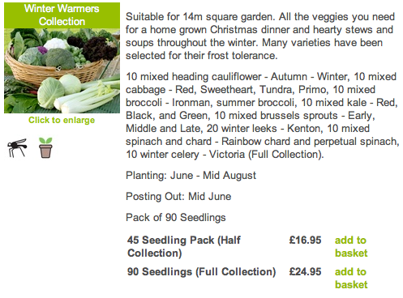Click the 'Posting Out: Mid June' line
This screenshot has width=403, height=298.
(178, 197)
